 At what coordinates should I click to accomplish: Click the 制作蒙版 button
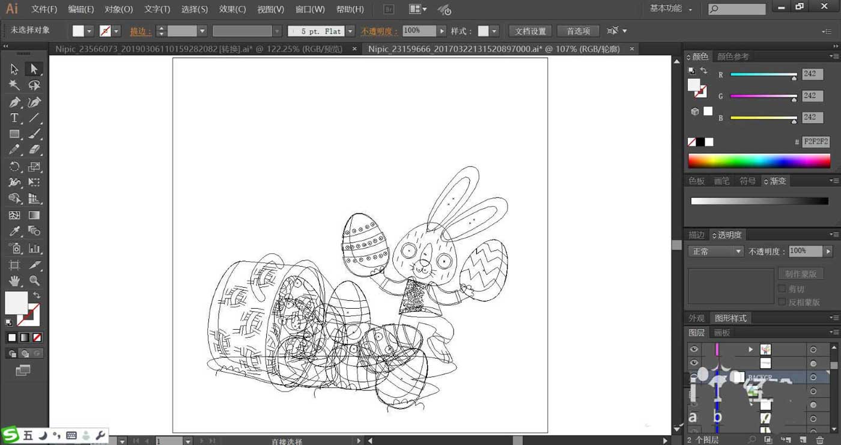click(x=801, y=274)
